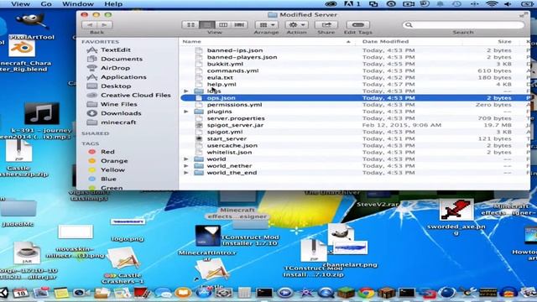Open Chrome from the Dock

click(x=366, y=293)
